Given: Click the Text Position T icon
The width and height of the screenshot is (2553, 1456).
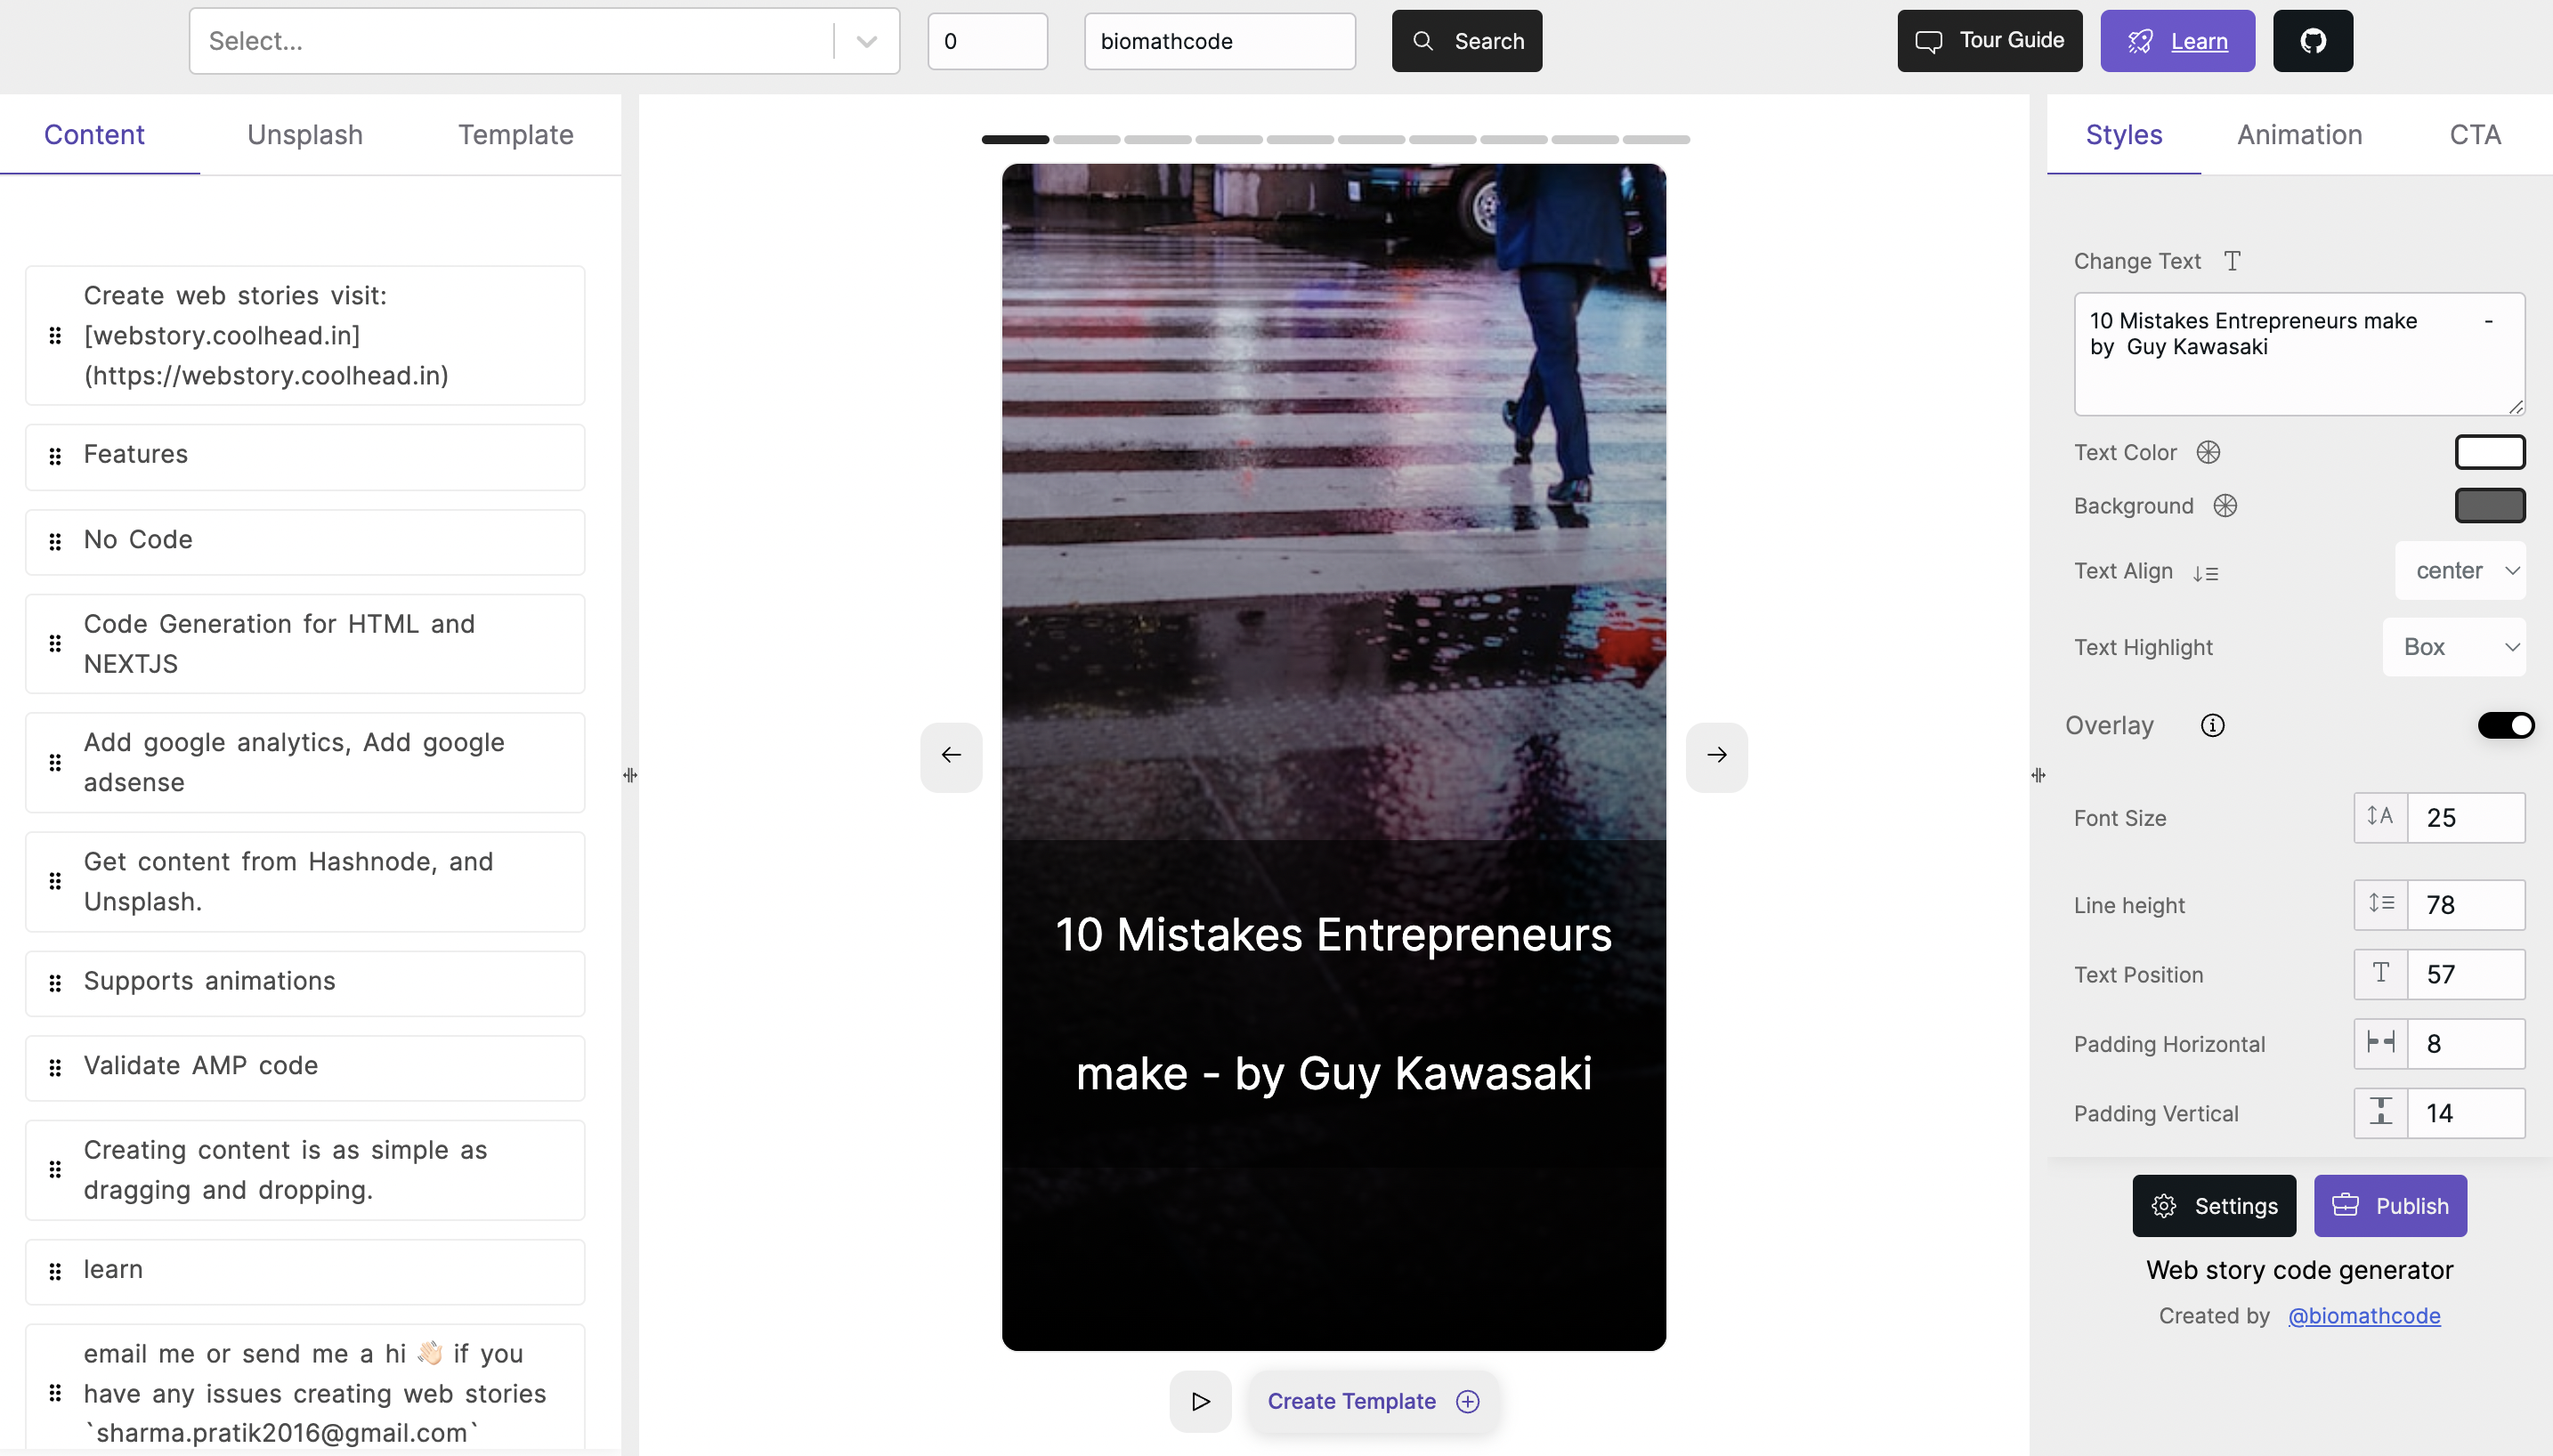Looking at the screenshot, I should pyautogui.click(x=2380, y=973).
